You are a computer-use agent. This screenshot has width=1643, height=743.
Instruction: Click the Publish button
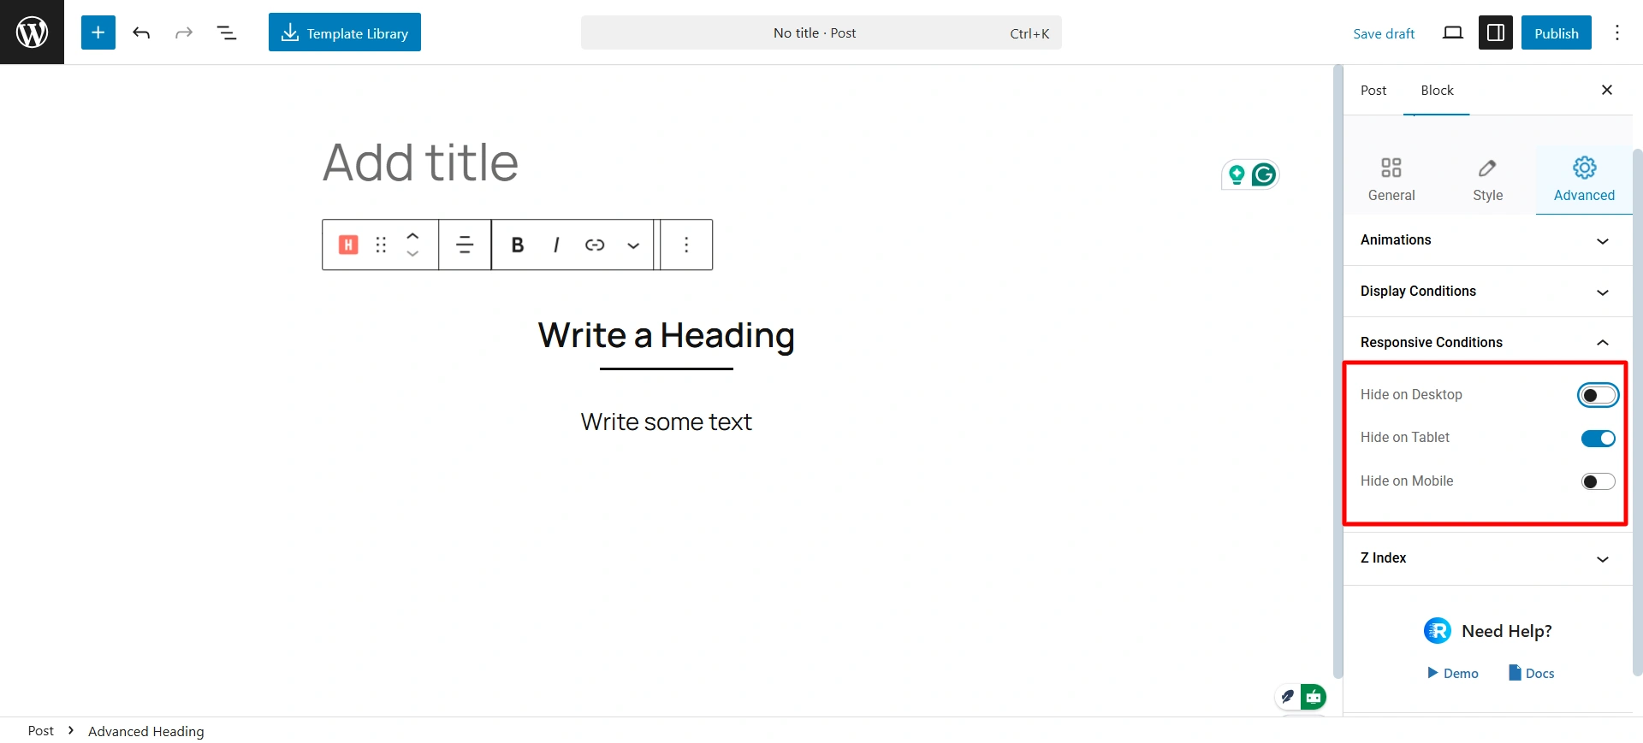point(1556,32)
